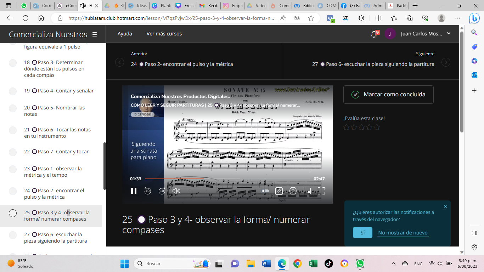484x272 pixels.
Task: Click the address bar URL
Action: tap(171, 18)
